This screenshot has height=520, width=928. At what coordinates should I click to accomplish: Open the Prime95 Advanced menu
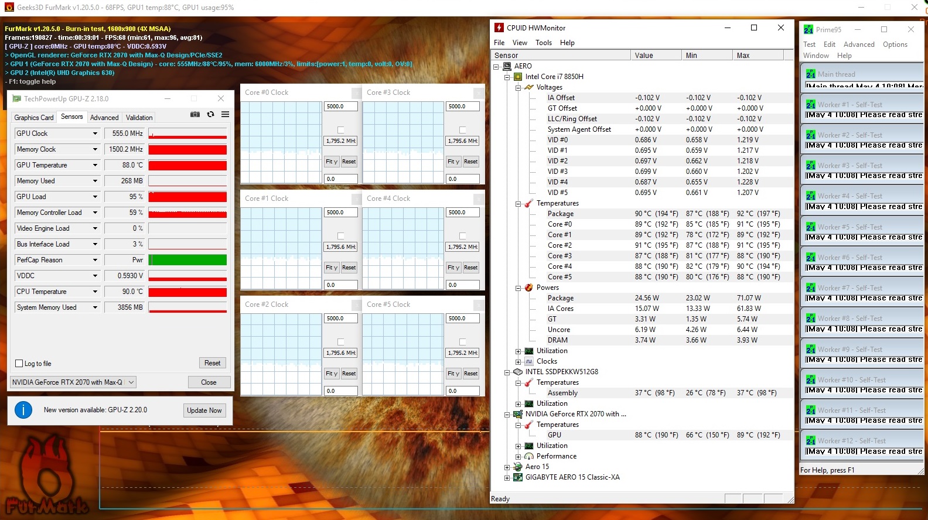(x=859, y=45)
